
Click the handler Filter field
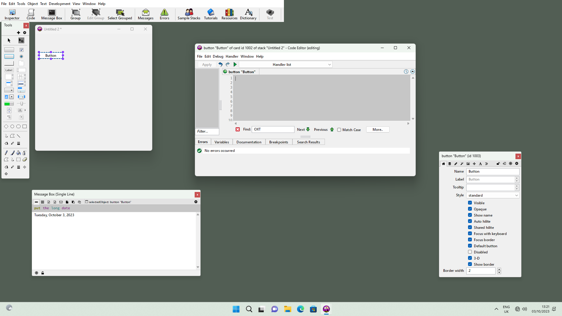tap(207, 131)
